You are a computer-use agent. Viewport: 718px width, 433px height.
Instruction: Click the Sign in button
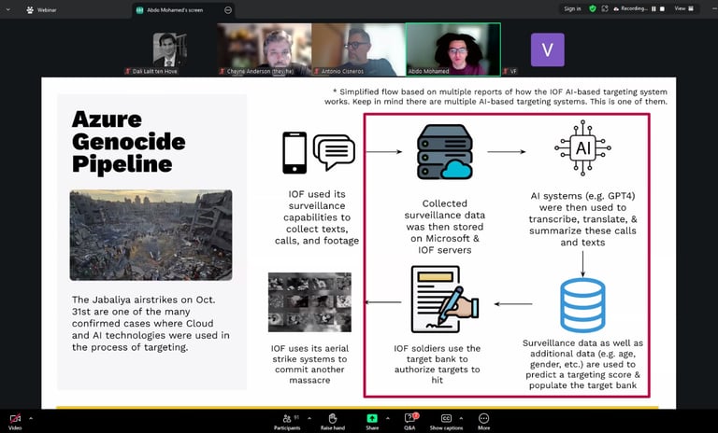[572, 8]
